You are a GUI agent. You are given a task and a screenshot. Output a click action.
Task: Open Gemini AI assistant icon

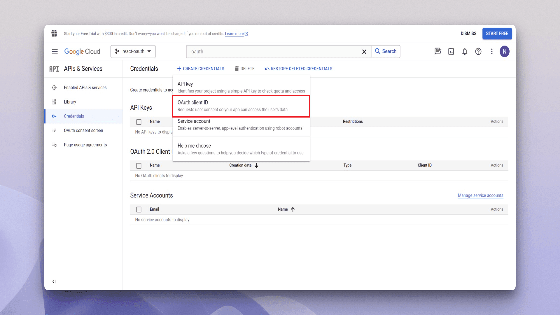(437, 52)
